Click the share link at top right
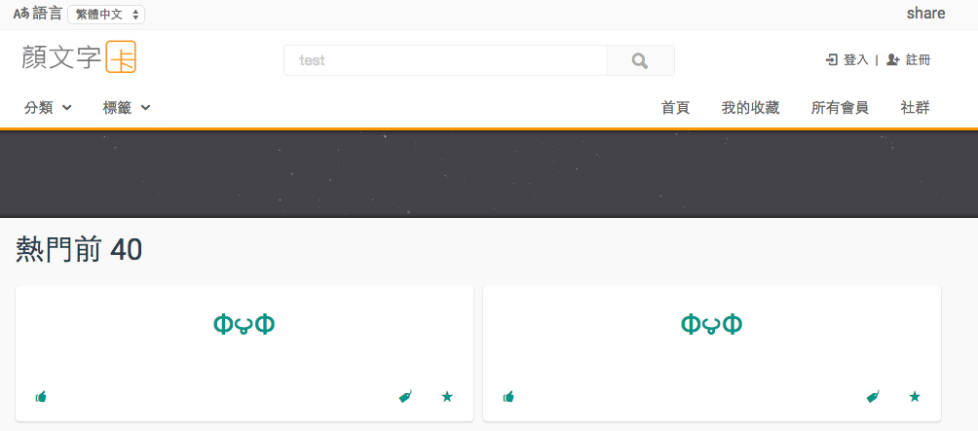 925,14
